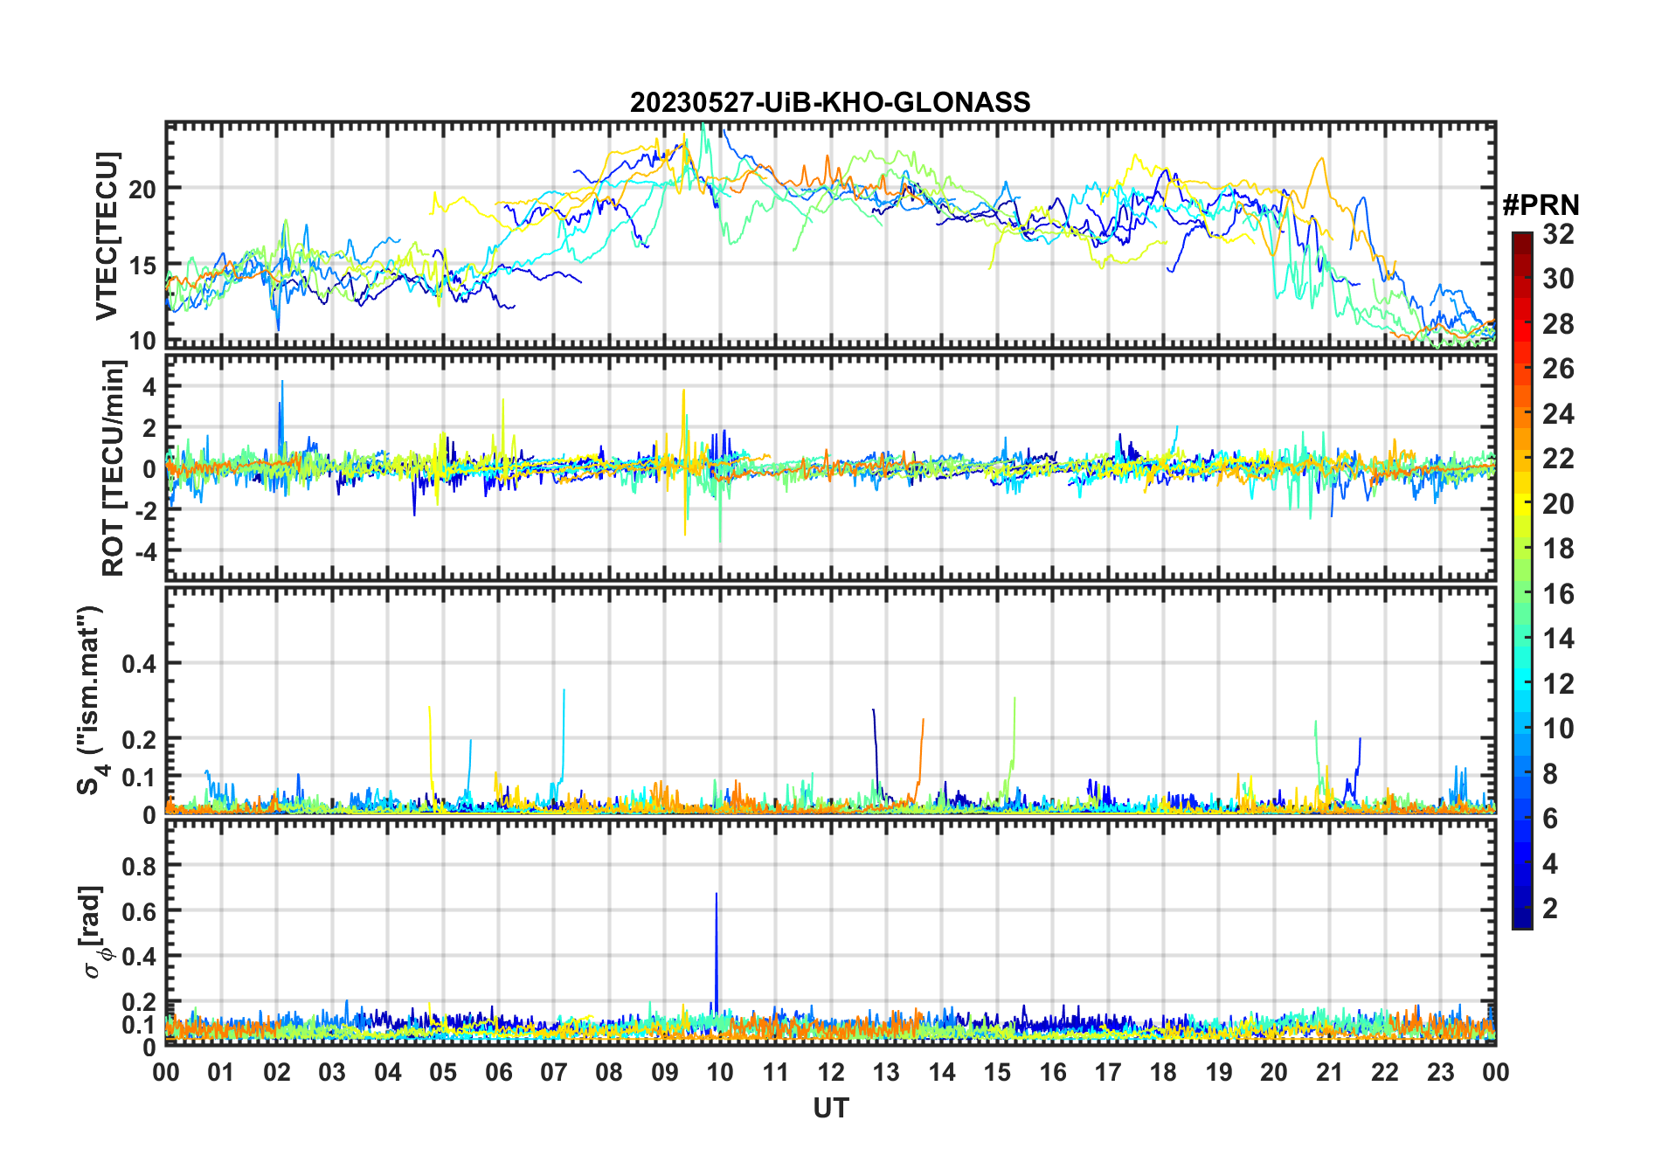Click x-axis tick label 15
Viewport: 1662px width, 1162px height.
click(997, 1072)
